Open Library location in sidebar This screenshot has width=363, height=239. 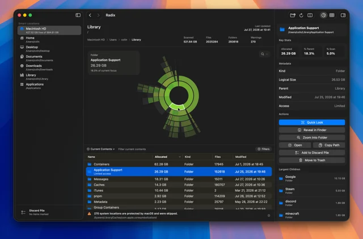(49, 77)
